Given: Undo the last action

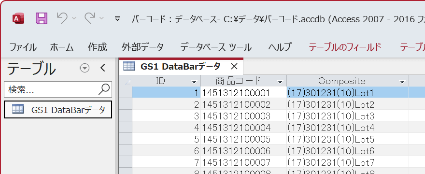Looking at the screenshot, I should [62, 18].
